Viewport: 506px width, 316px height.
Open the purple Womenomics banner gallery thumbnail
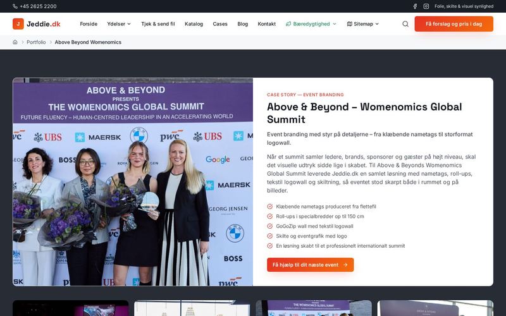[314, 308]
